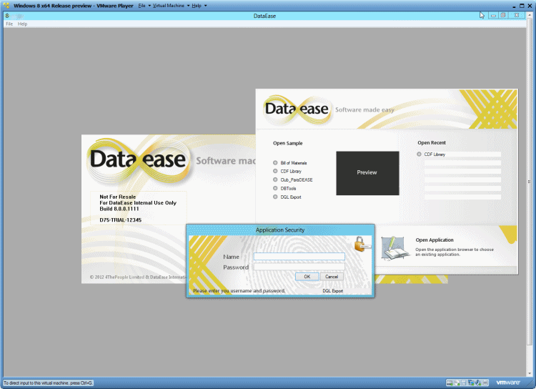The width and height of the screenshot is (536, 389).
Task: Open the VMware Player File menu
Action: [142, 6]
